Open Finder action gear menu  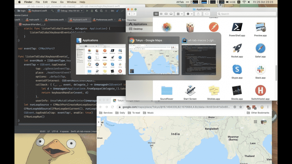(x=189, y=14)
